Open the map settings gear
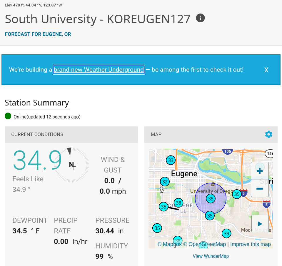Screen dimensions: 282x266 [x=268, y=134]
